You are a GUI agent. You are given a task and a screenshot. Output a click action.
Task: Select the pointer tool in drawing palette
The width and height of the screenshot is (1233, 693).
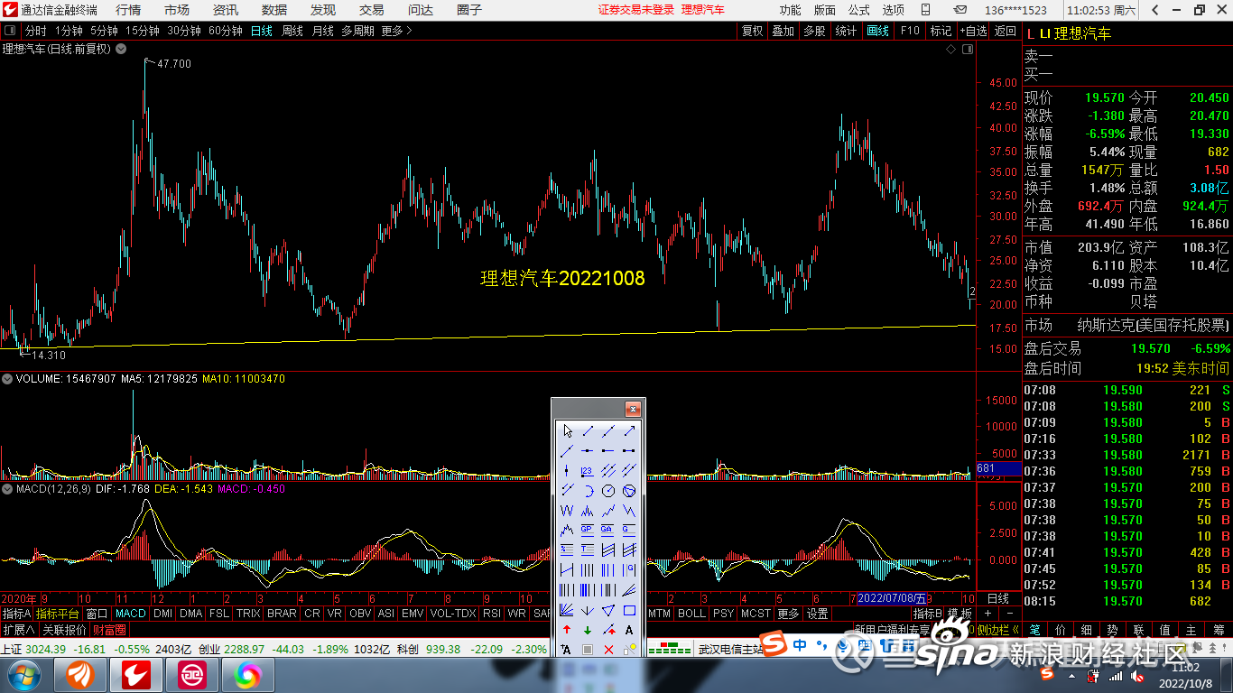coord(567,431)
